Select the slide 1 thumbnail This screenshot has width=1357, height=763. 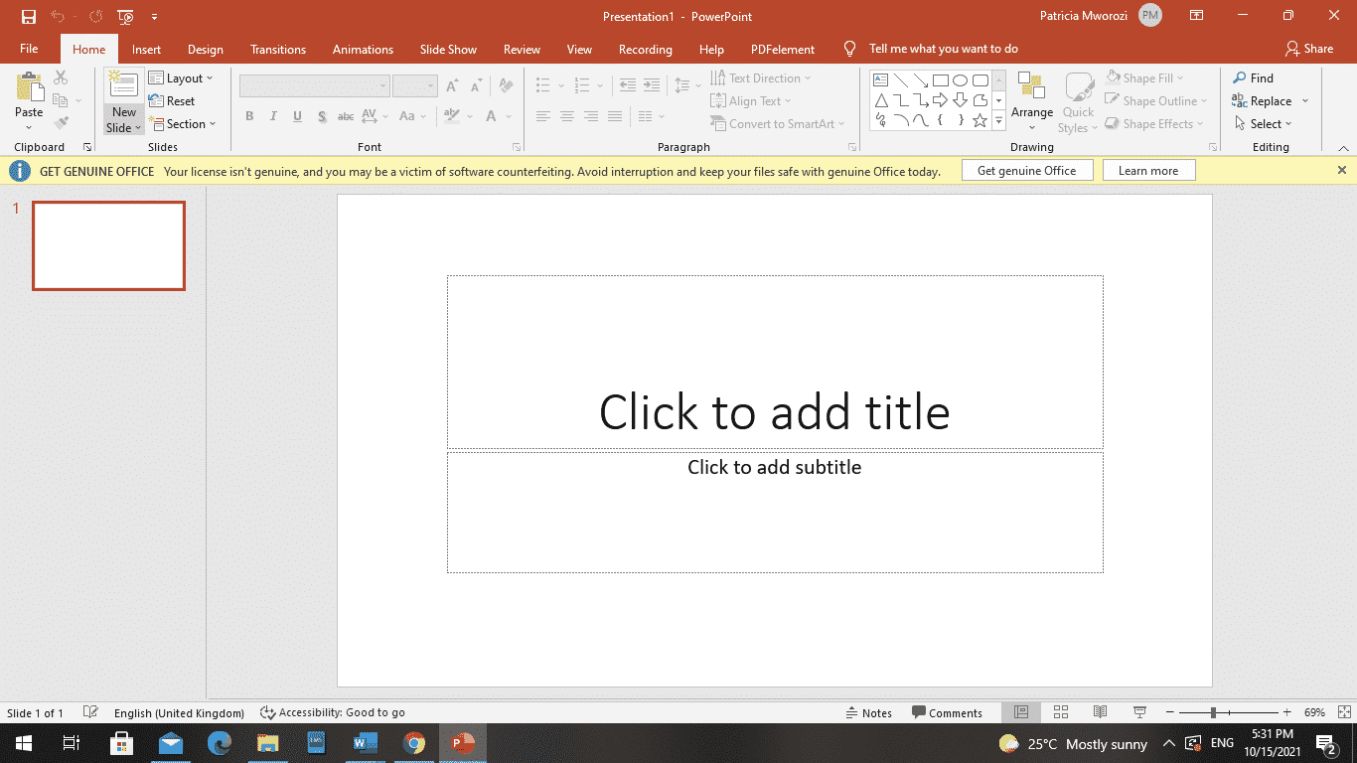(x=108, y=245)
